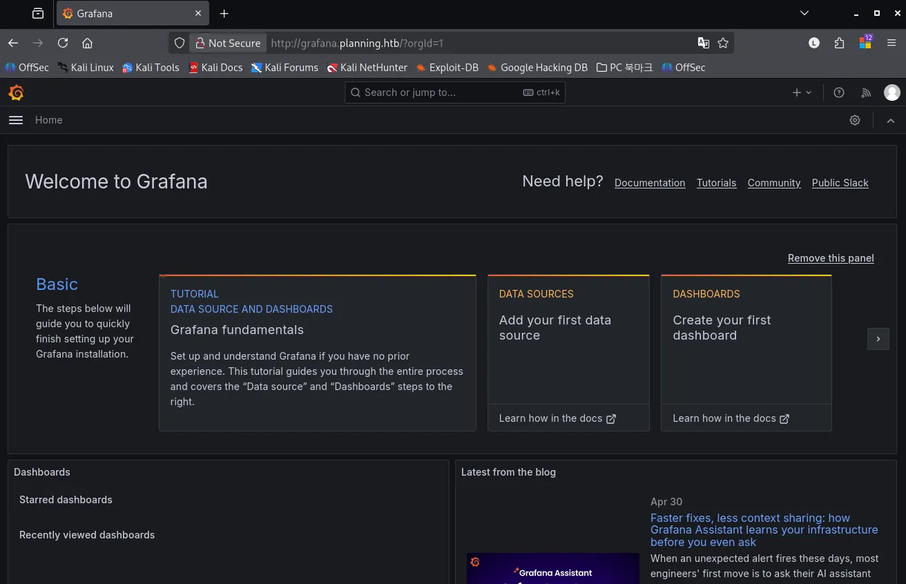Screen dimensions: 906x584
Task: Open the news feed RSS icon
Action: pos(866,93)
